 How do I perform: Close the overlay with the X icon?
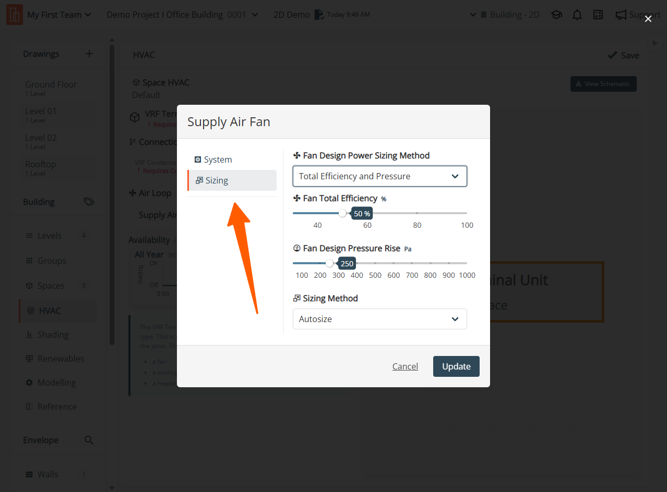[x=648, y=19]
